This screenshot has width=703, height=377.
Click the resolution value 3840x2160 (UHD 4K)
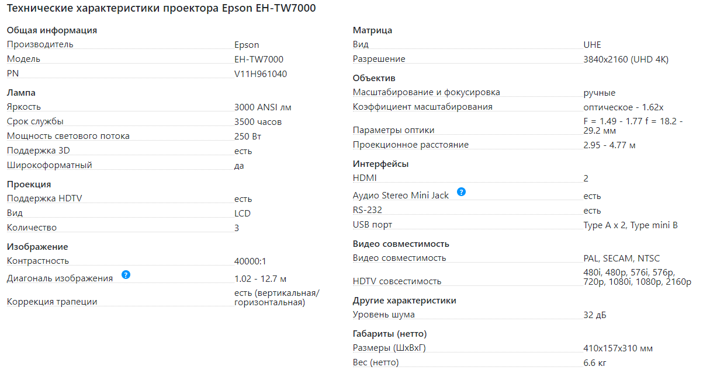point(626,60)
